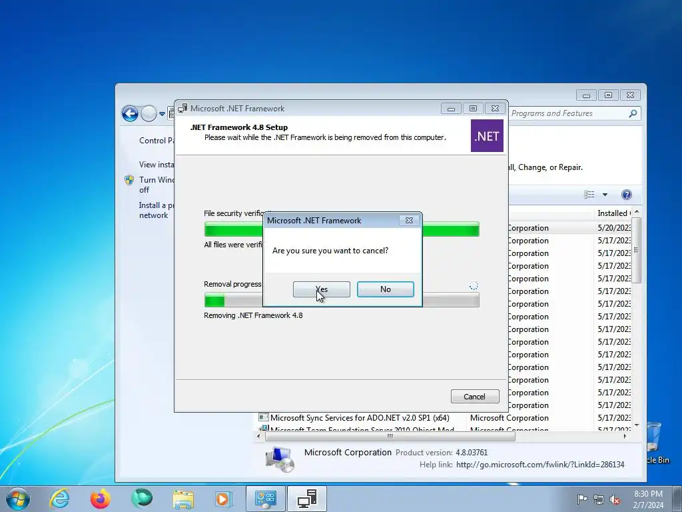Click the back arrow in Control Panel
Image resolution: width=682 pixels, height=512 pixels.
click(x=130, y=113)
